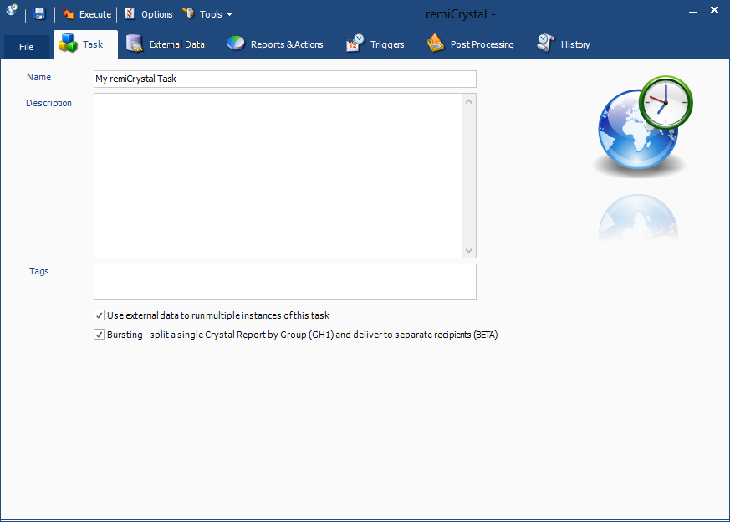
Task: Click the remiCrystal globe app icon
Action: (12, 10)
